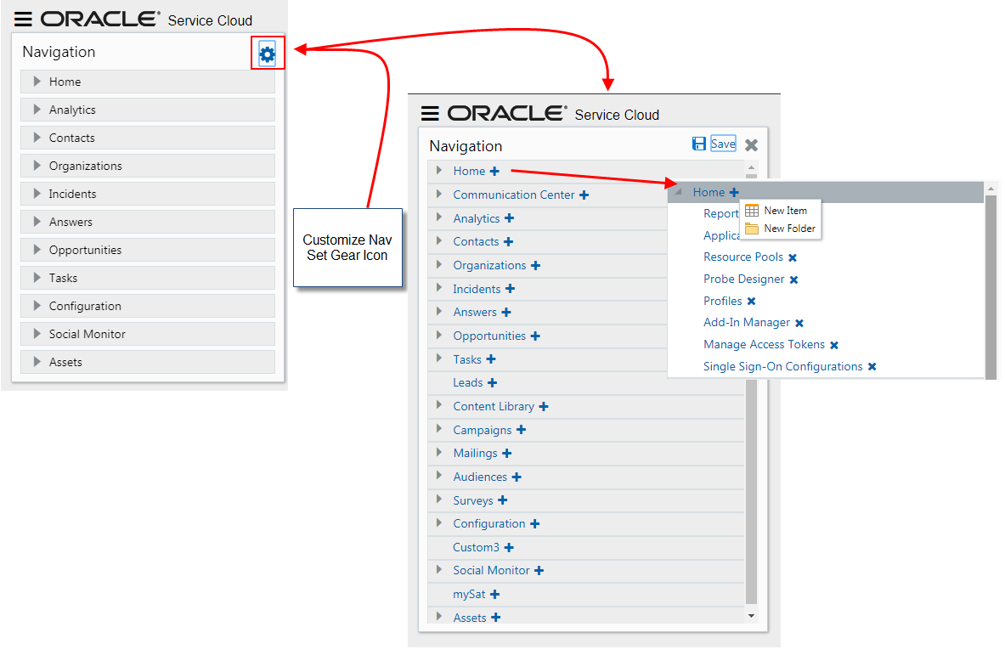Click the plus icon next to Assets
The height and width of the screenshot is (655, 1005).
(498, 618)
